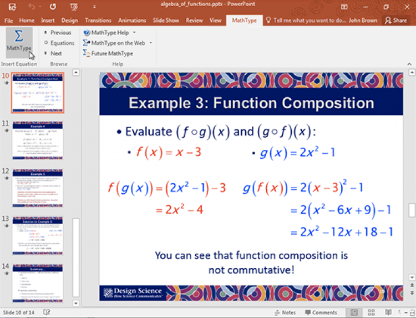Viewport: 416px width, 318px height.
Task: Click the Redo icon in quick access toolbar
Action: [x=53, y=7]
